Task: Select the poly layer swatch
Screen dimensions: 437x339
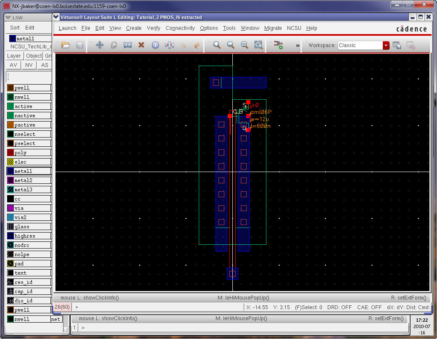Action: [11, 153]
